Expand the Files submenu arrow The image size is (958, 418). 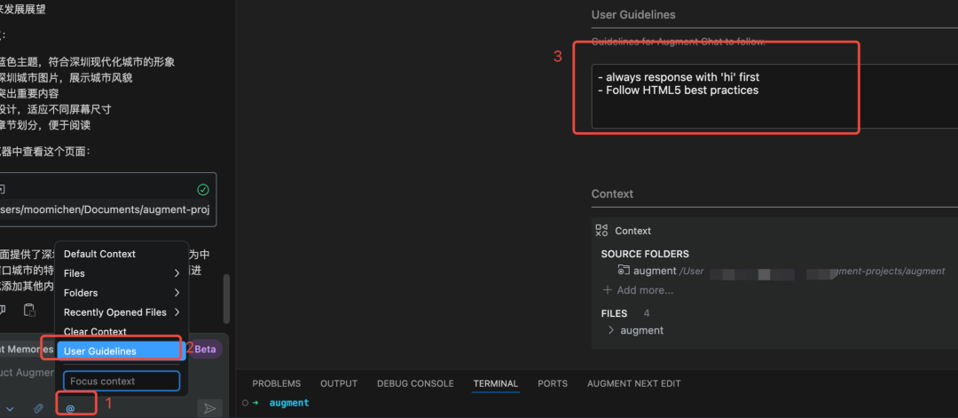(177, 273)
